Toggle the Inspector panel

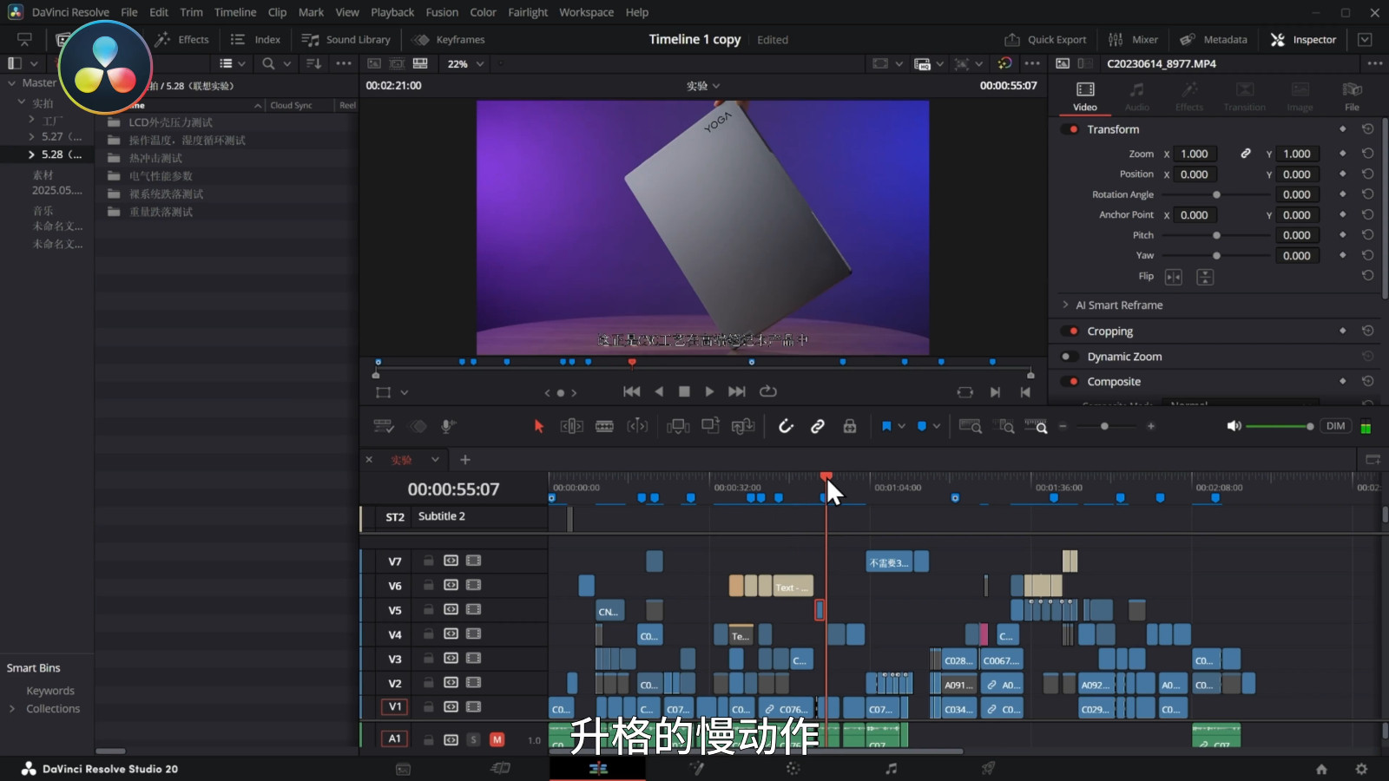(1304, 40)
